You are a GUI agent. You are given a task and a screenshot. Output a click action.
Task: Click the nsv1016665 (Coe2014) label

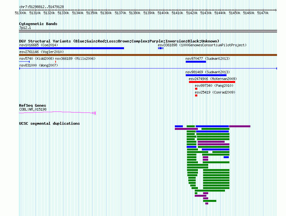point(39,45)
